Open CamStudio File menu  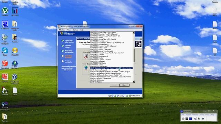[x=183, y=115]
